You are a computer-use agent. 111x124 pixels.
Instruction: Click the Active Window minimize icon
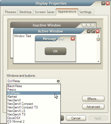point(89,31)
